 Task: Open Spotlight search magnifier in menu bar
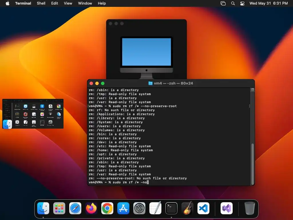click(233, 3)
